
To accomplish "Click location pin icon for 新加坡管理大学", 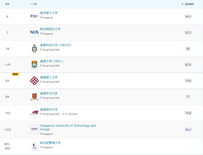I will (x=41, y=147).
